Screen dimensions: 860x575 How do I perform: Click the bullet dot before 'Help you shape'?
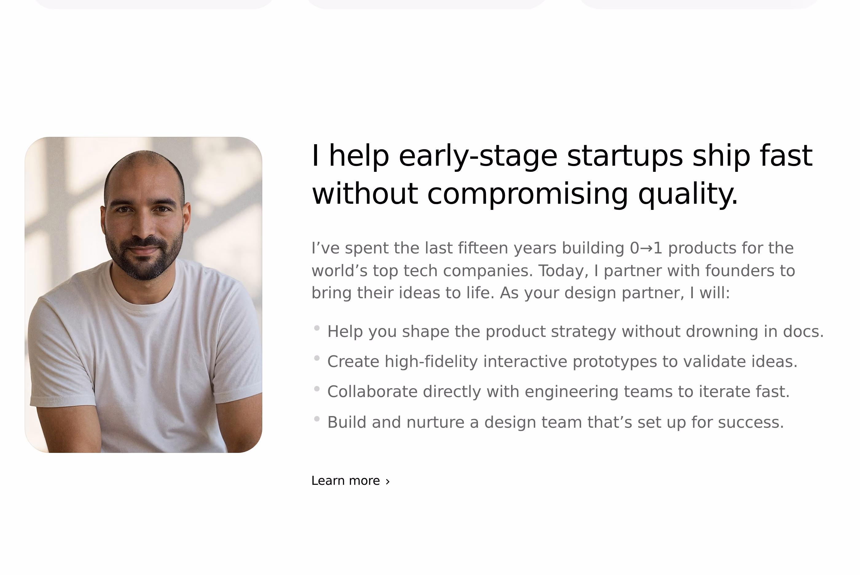pos(317,328)
